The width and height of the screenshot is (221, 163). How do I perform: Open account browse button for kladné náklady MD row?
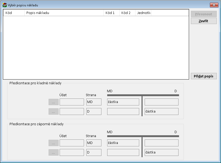point(53,102)
